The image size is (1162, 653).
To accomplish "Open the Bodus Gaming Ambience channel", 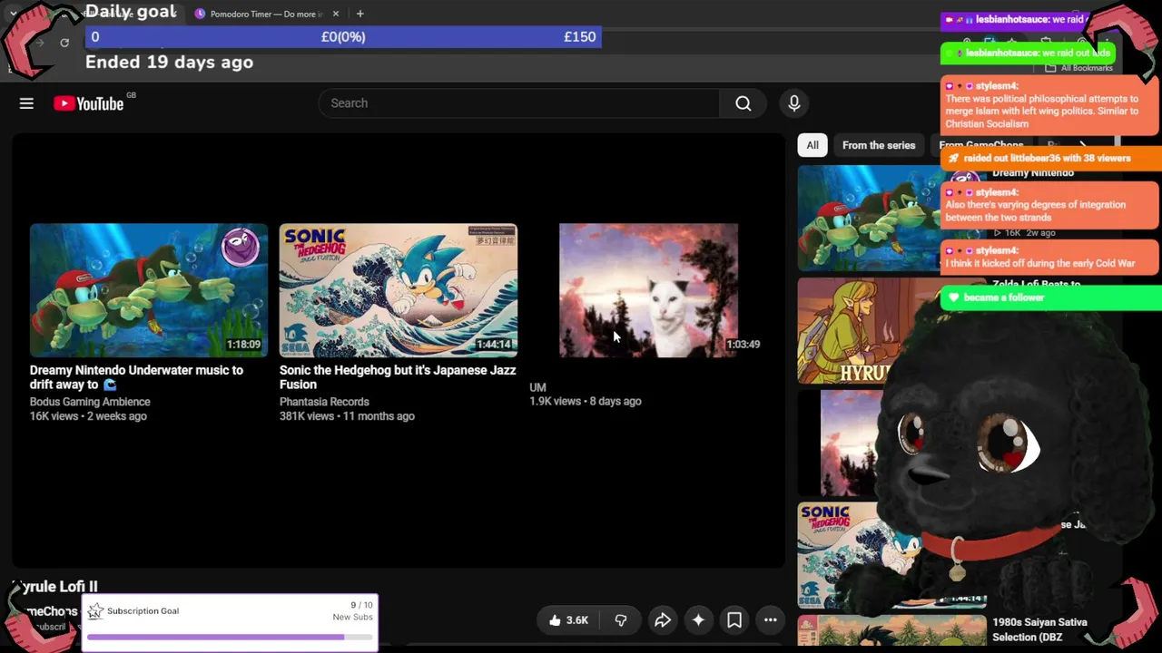I will point(90,402).
